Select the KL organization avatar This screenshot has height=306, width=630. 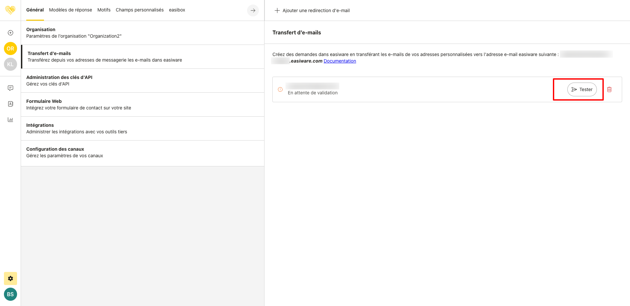pos(10,64)
